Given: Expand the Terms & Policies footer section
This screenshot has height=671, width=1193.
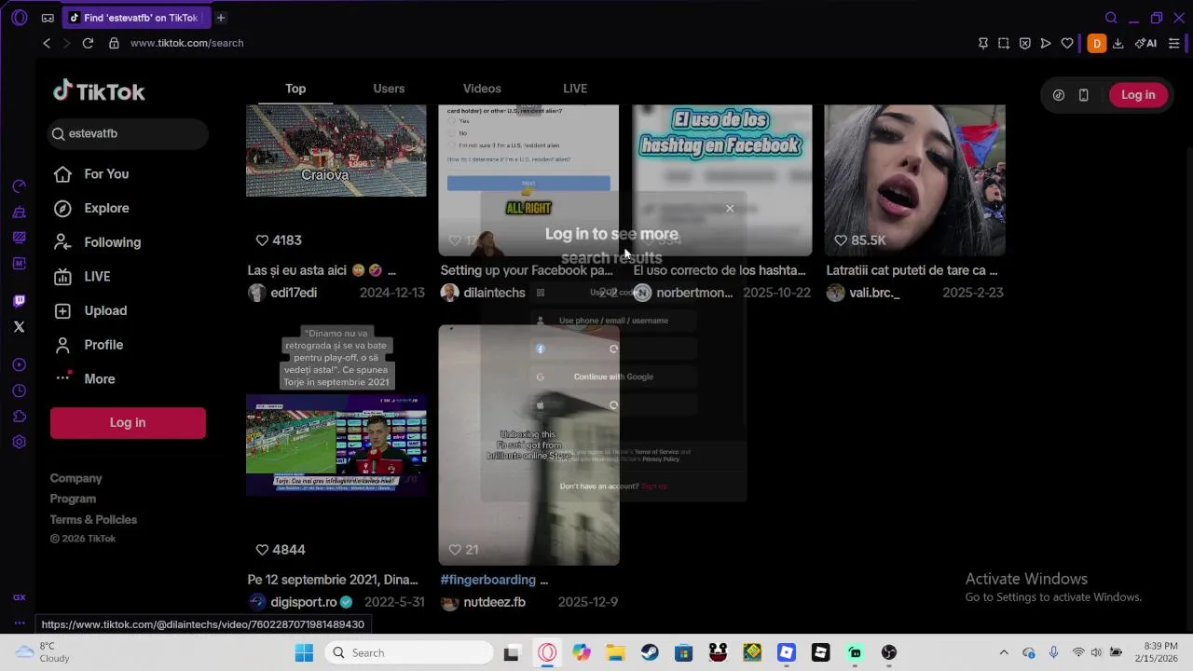Looking at the screenshot, I should pos(93,519).
